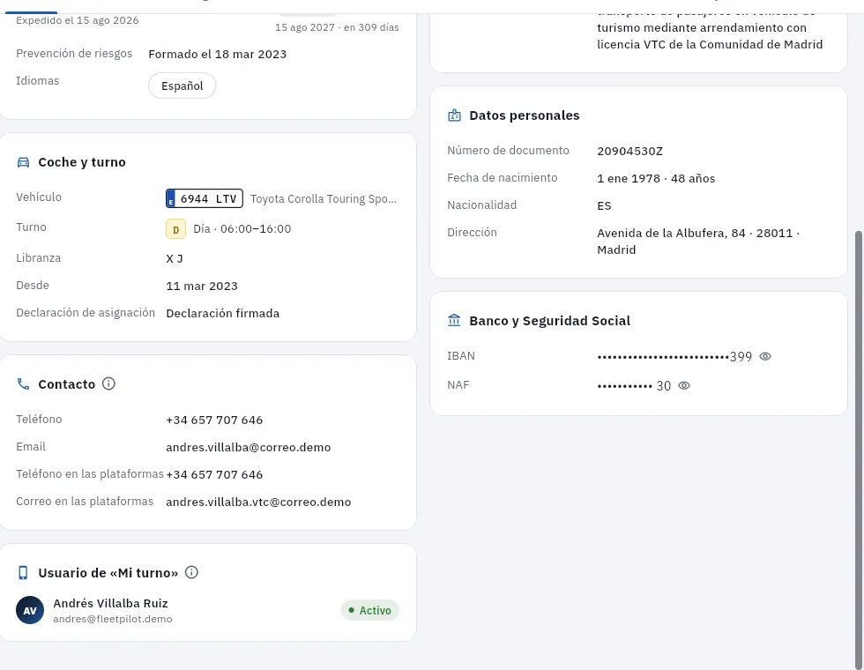
Task: Click the AV avatar of Andrés Villalba Ruiz
Action: click(x=30, y=610)
